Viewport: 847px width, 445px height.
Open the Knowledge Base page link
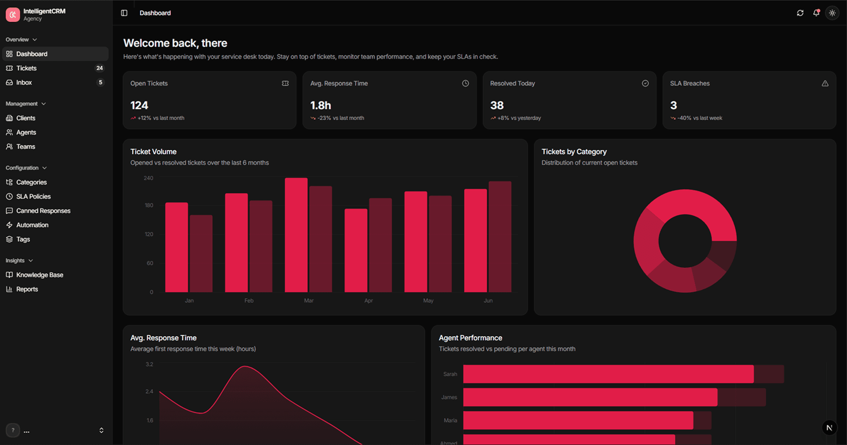(x=56, y=275)
